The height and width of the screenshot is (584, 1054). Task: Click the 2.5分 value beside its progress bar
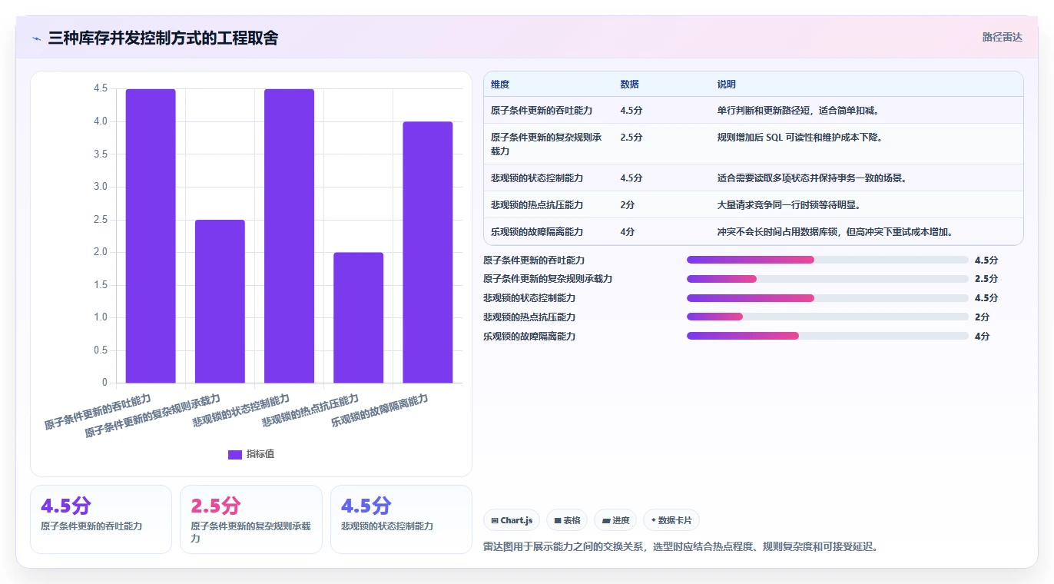point(986,279)
